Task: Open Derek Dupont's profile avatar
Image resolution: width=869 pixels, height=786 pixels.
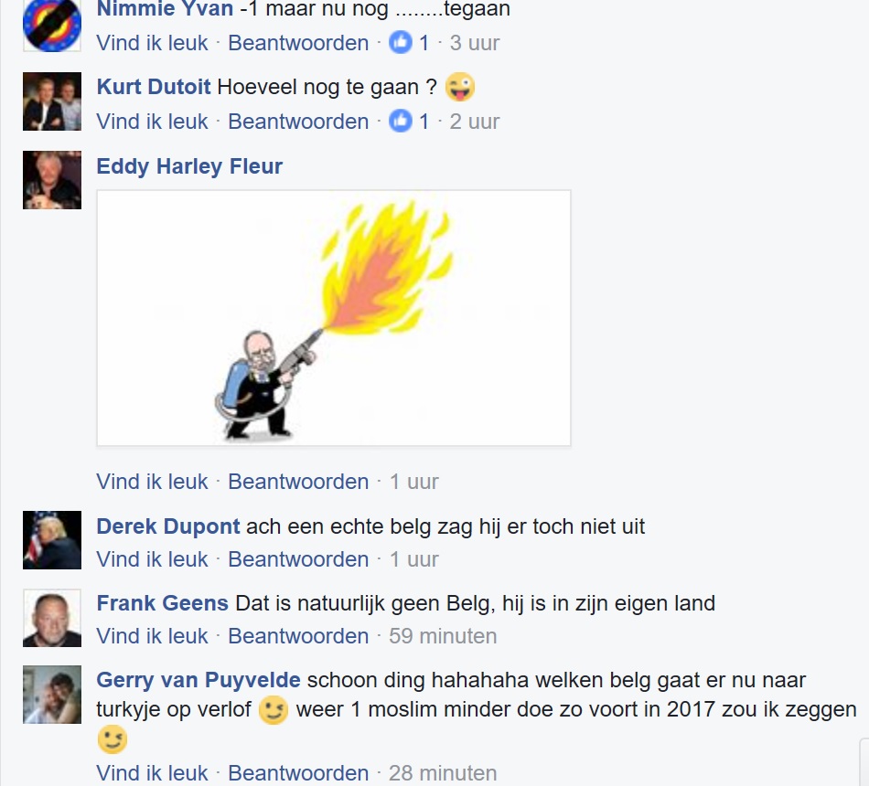Action: (52, 540)
